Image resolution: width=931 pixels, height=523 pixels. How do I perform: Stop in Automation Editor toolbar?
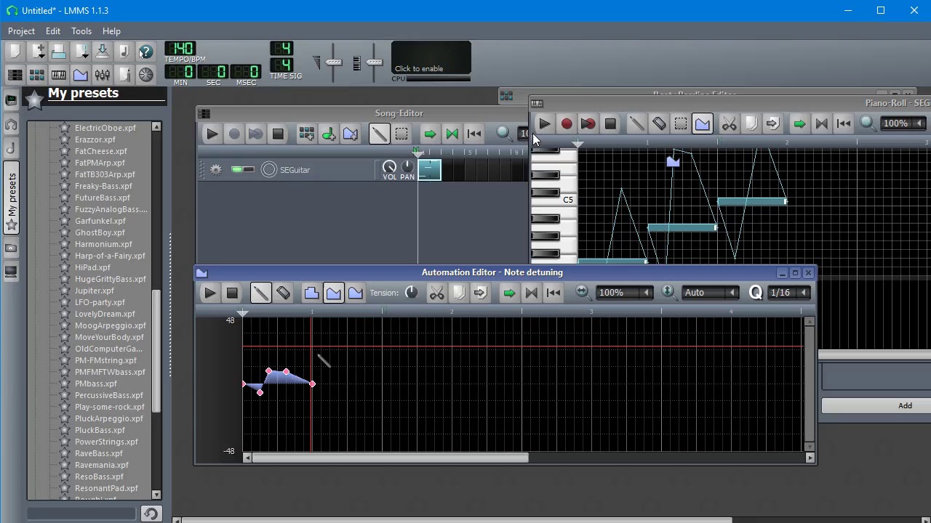231,293
